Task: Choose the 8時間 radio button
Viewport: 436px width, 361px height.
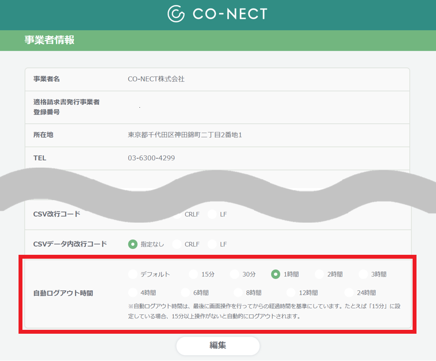Action: (238, 293)
